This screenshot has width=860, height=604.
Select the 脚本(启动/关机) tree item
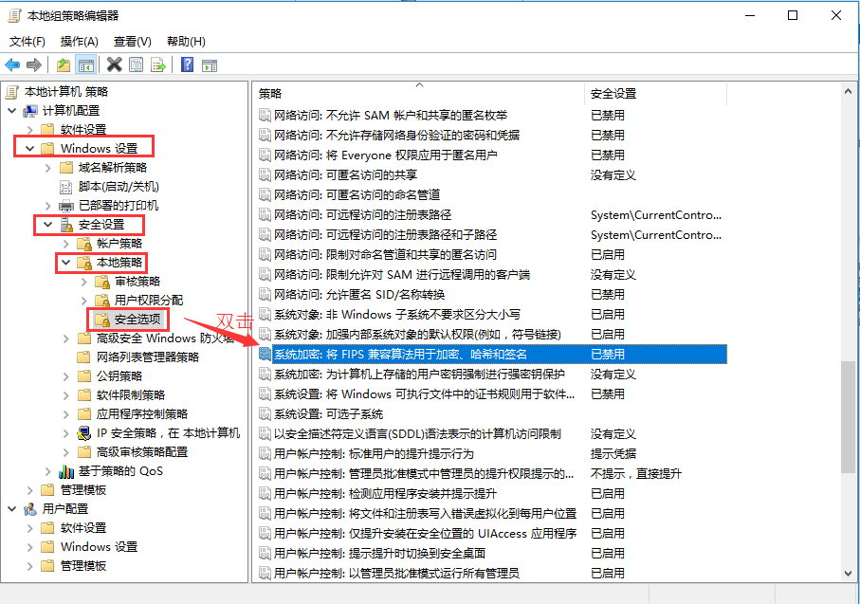118,187
